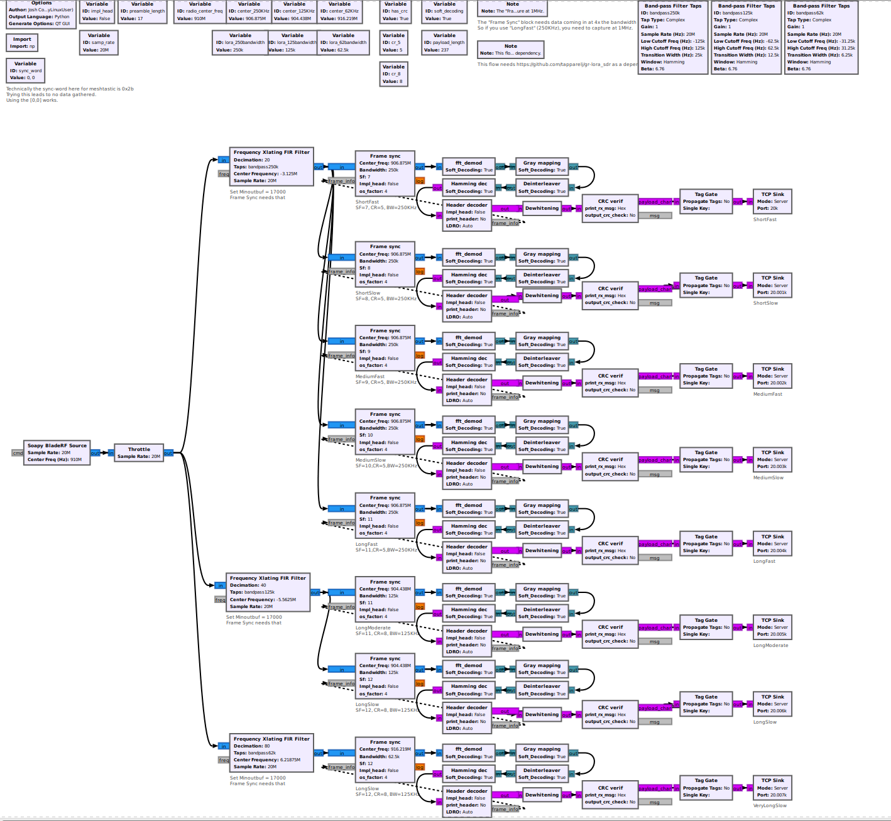Select the Frame sync block with Sf 7
The width and height of the screenshot is (891, 821).
click(385, 174)
